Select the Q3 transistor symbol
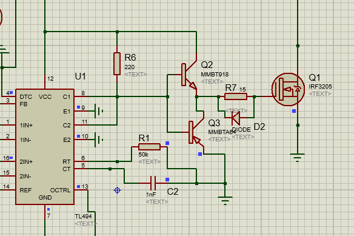This screenshot has height=236, width=354. pyautogui.click(x=196, y=132)
